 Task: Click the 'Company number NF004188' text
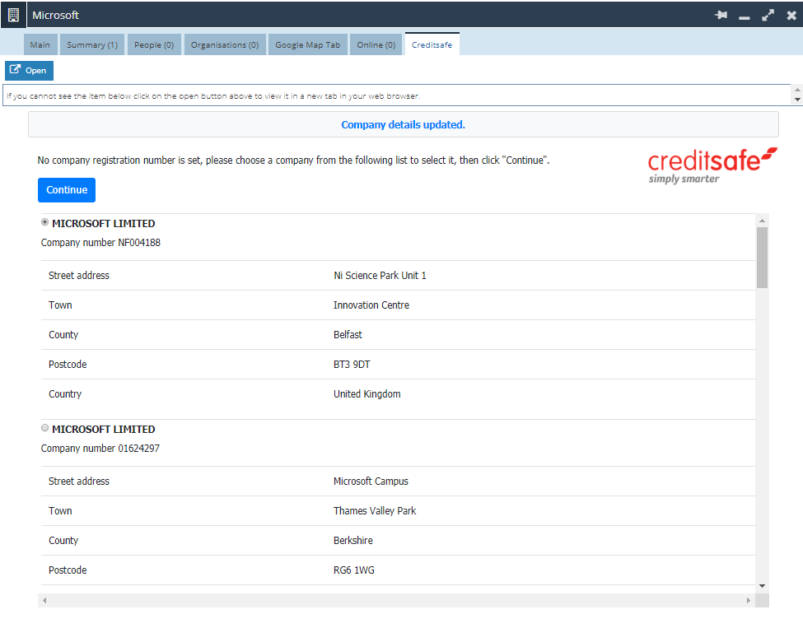tap(100, 243)
